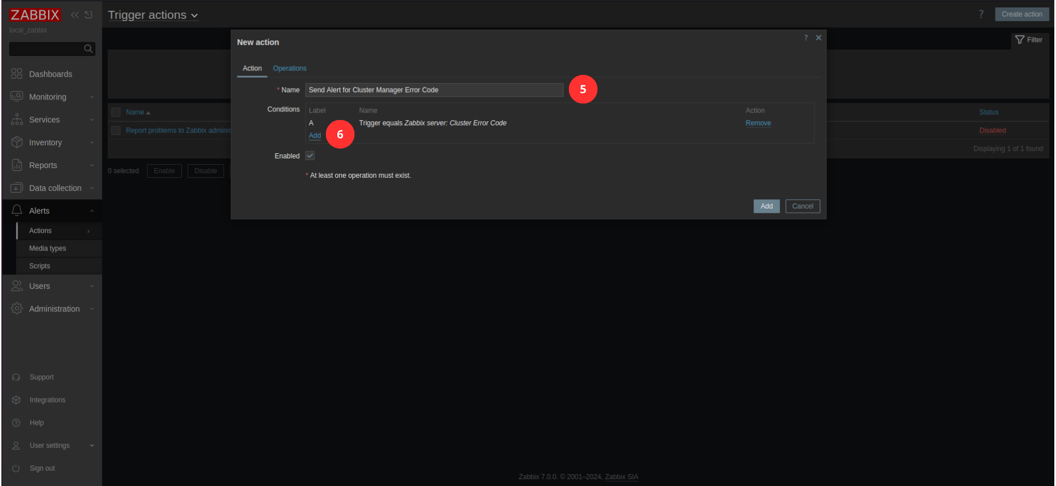This screenshot has width=1056, height=486.
Task: Tick the select-all checkbox in table header
Action: coord(116,112)
